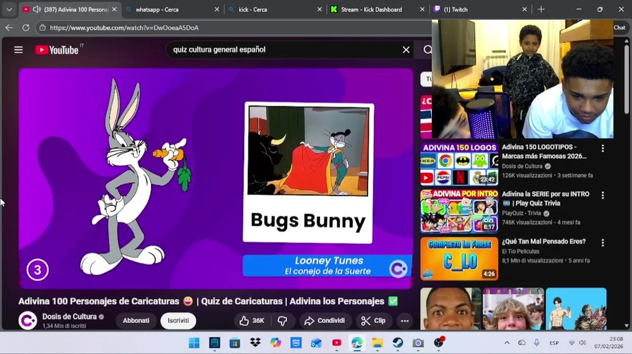Go to the YouTube home logo
Image resolution: width=632 pixels, height=354 pixels.
(57, 50)
